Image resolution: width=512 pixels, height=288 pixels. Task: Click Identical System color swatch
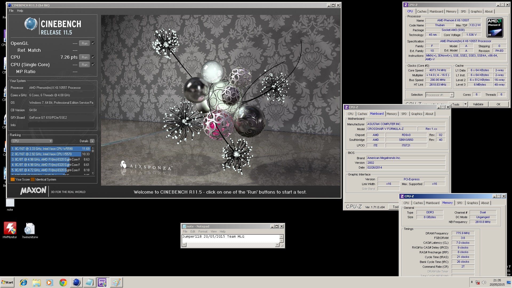33,179
